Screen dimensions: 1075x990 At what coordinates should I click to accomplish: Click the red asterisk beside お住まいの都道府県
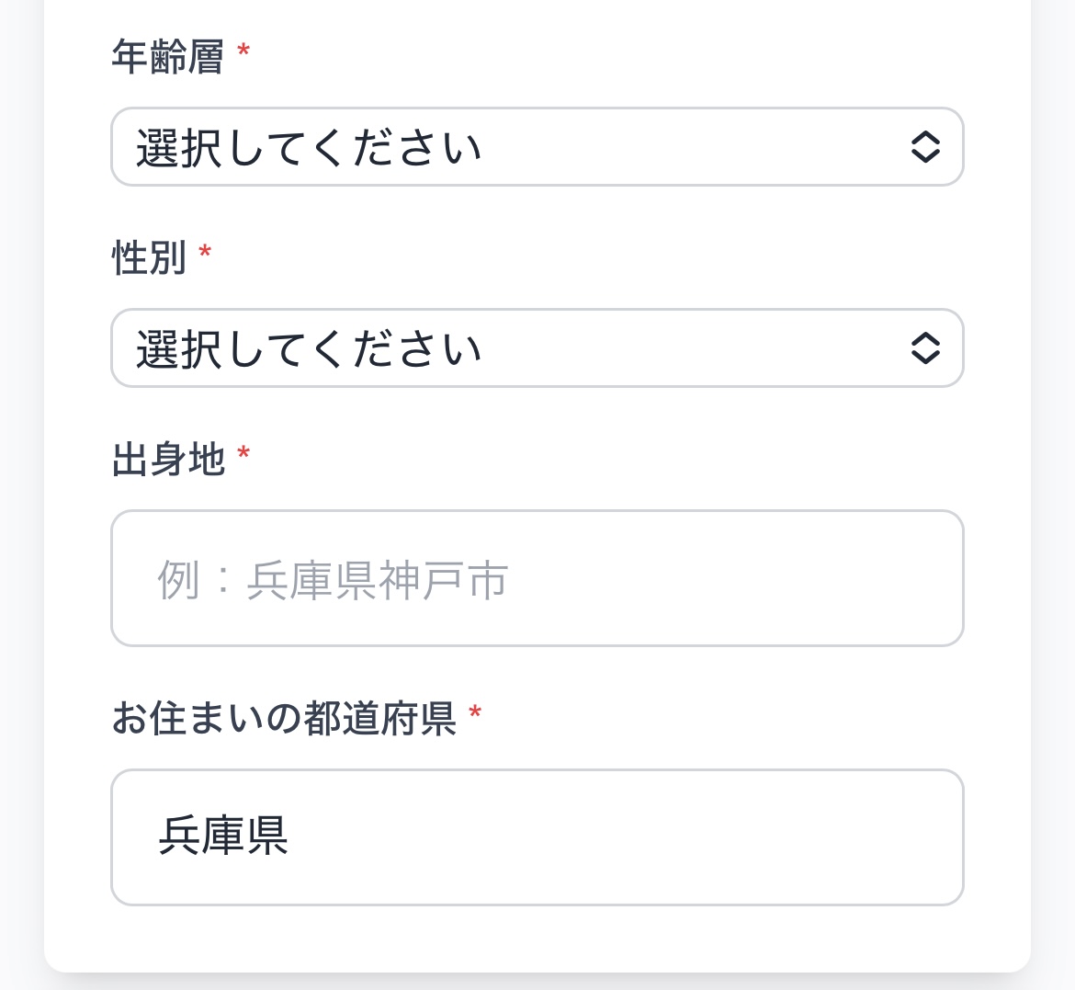(x=475, y=713)
